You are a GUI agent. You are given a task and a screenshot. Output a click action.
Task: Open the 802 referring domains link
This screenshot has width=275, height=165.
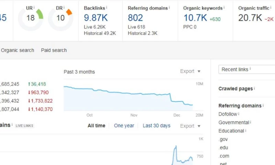point(135,18)
